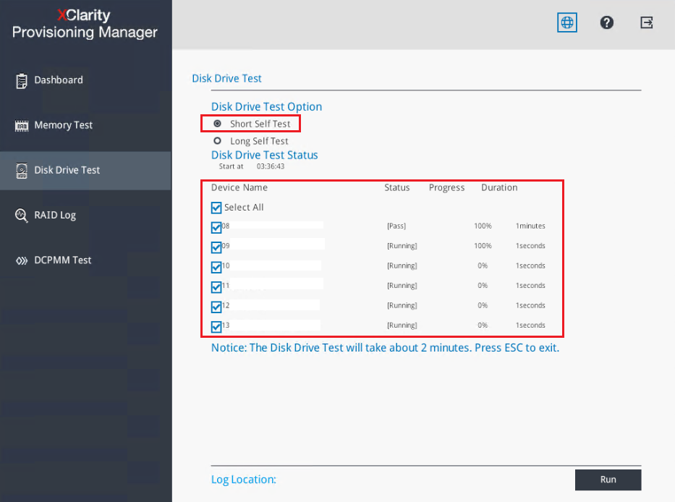Click the Start at label
This screenshot has width=675, height=502.
coord(232,166)
